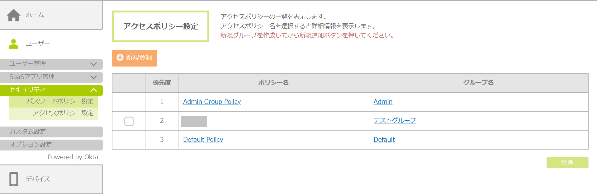Click the Home house icon

click(14, 15)
